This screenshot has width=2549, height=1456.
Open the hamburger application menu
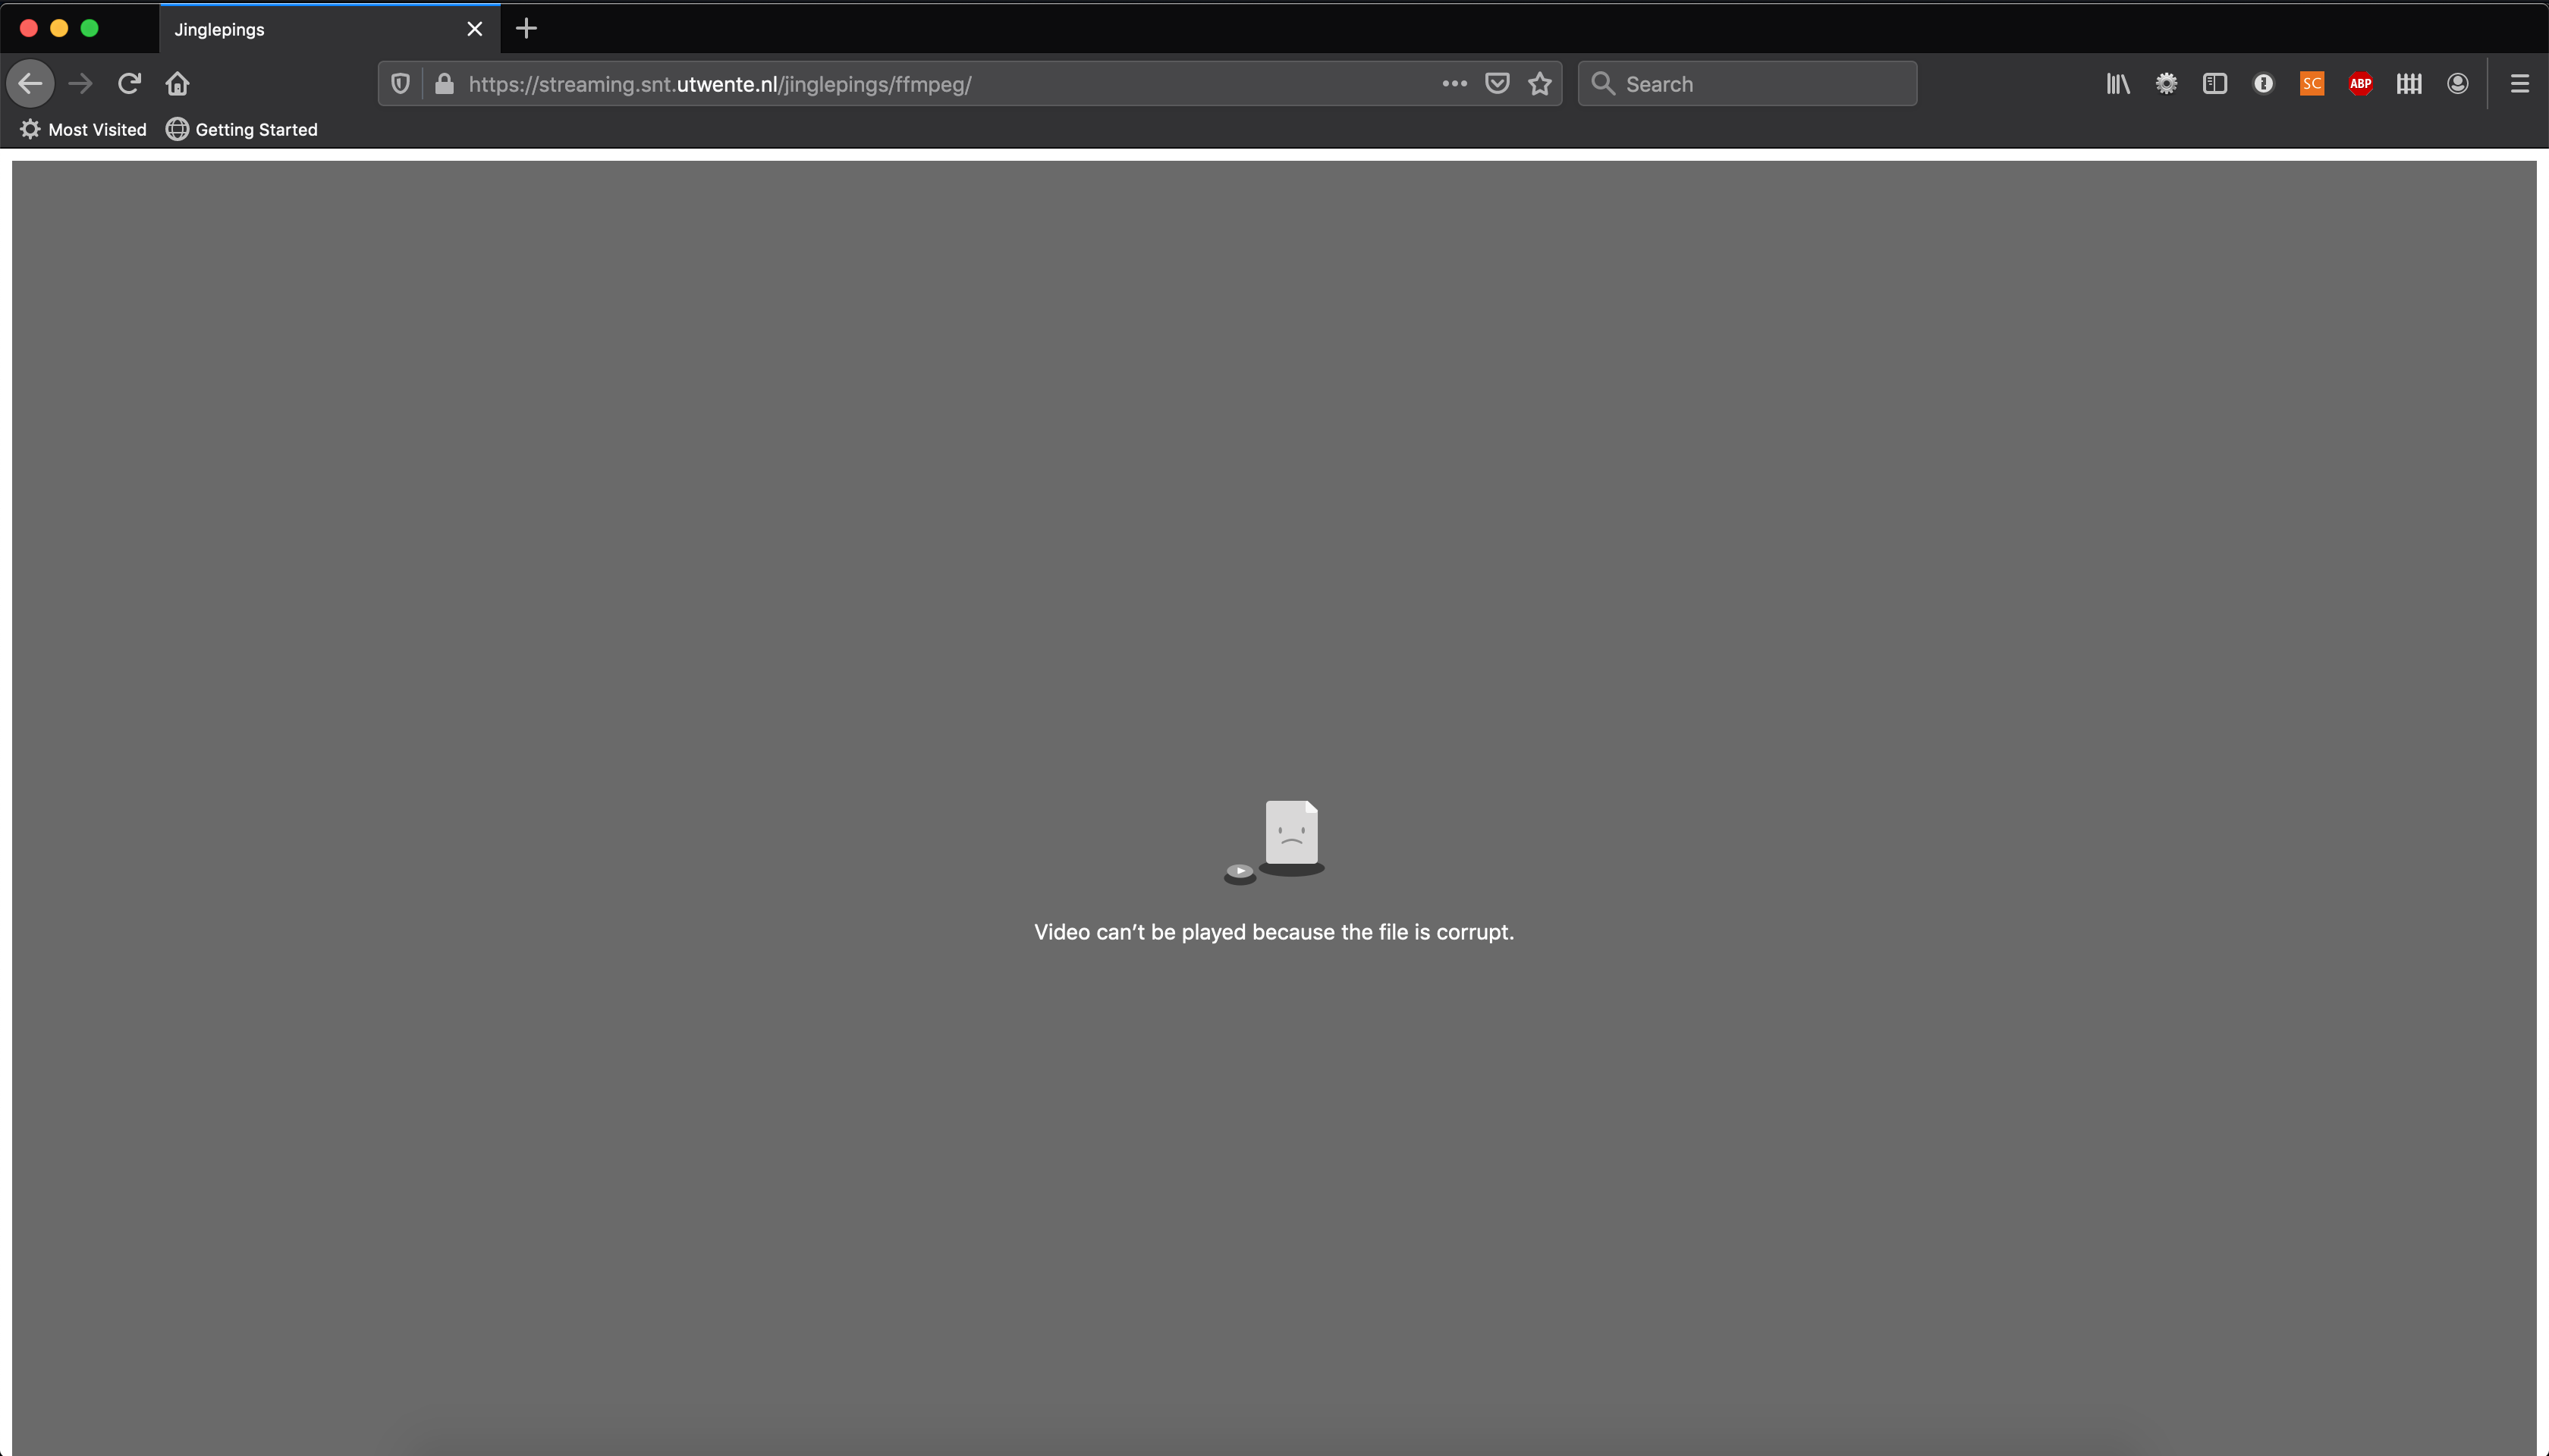pos(2519,84)
